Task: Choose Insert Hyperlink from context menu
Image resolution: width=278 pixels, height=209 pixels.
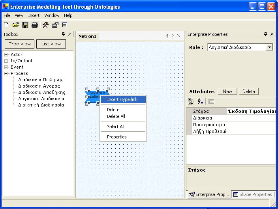Action: coord(123,99)
